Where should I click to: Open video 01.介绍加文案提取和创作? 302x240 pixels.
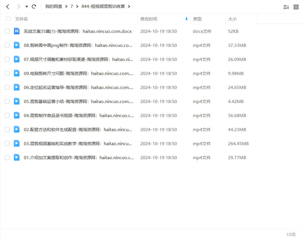click(x=79, y=158)
